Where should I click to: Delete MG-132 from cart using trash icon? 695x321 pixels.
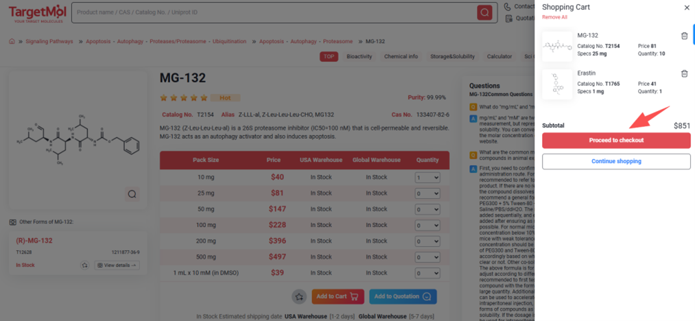click(684, 36)
